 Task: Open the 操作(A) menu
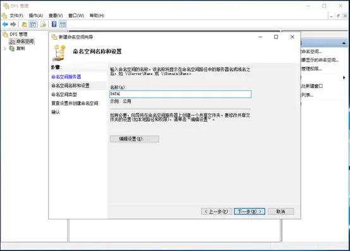(36, 16)
